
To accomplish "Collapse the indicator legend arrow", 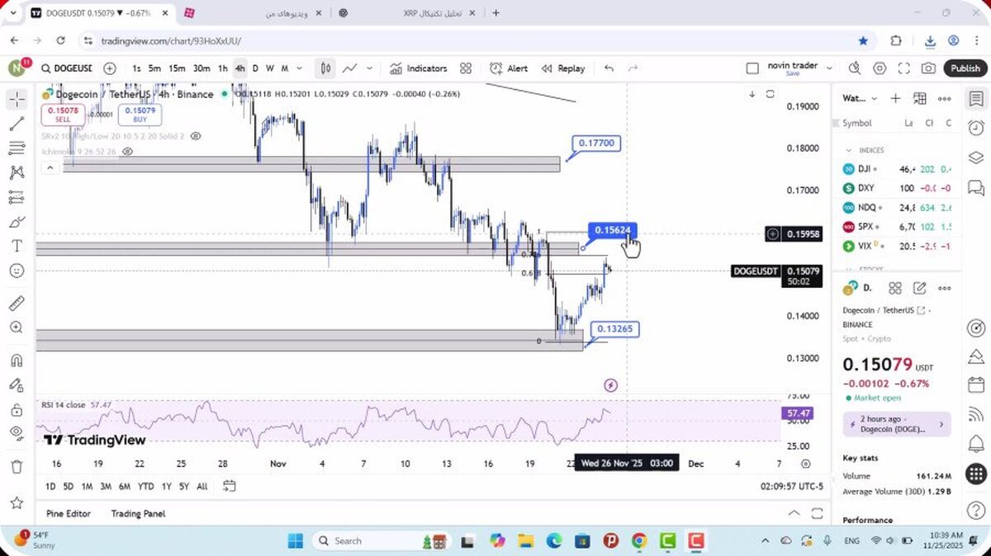I will 50,167.
